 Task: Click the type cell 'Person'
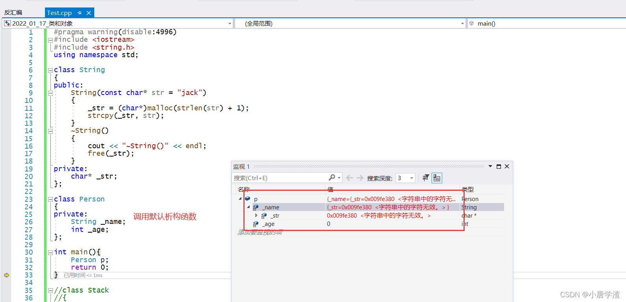tap(470, 199)
